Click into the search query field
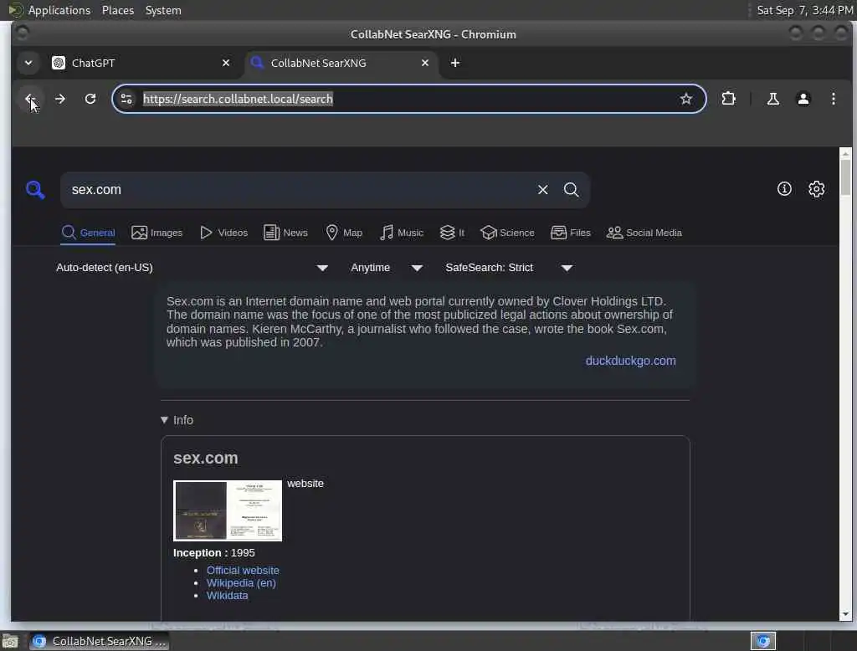 (x=298, y=190)
